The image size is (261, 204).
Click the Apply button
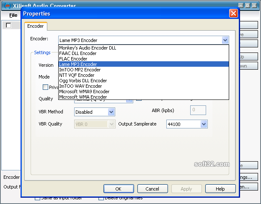pyautogui.click(x=186, y=189)
